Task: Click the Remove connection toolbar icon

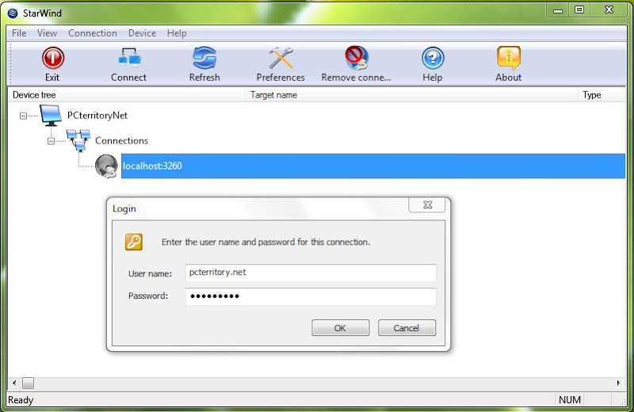Action: 357,58
